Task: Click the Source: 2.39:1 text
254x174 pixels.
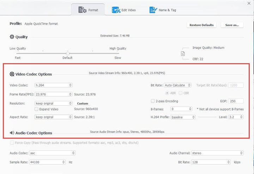Action: [84, 117]
